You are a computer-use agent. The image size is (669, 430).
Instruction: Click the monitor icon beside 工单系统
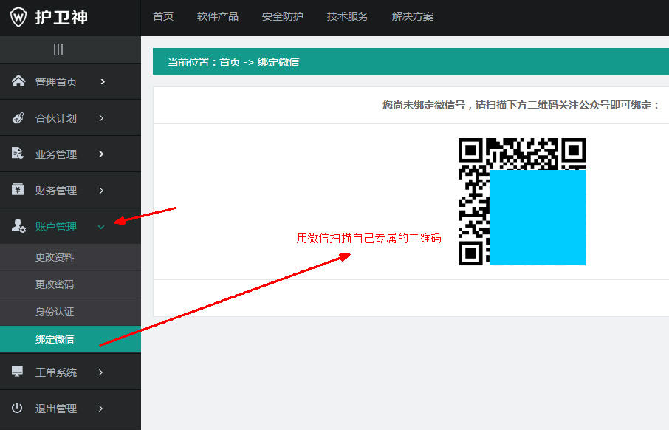point(17,371)
